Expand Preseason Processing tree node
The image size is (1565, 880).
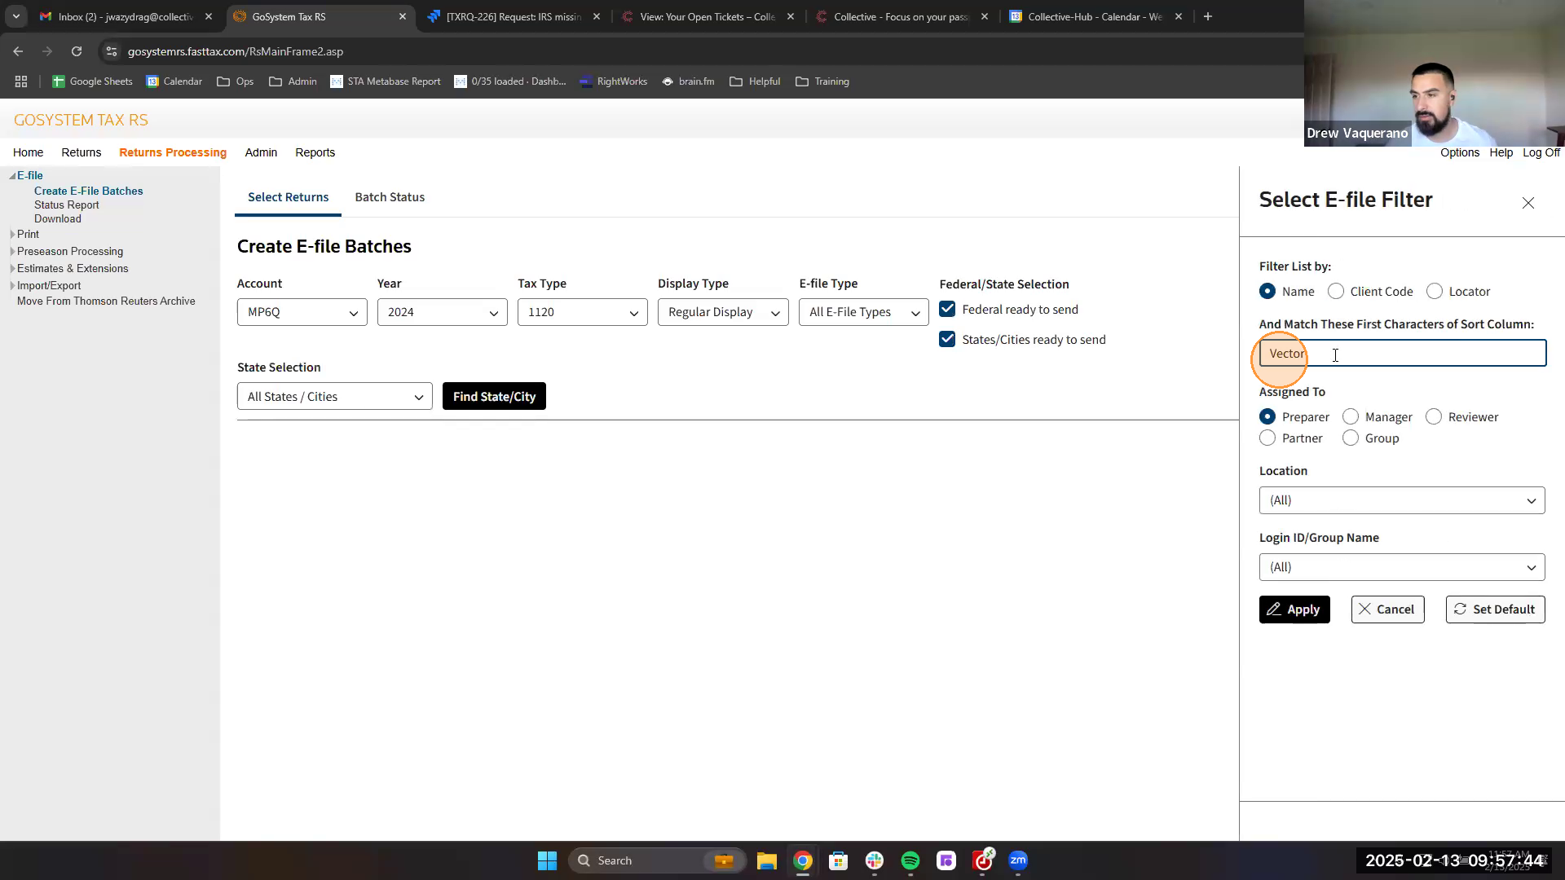click(12, 252)
